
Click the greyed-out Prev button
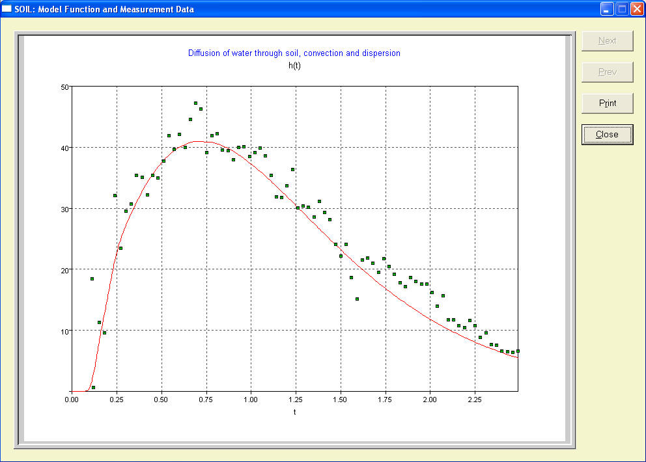point(607,72)
